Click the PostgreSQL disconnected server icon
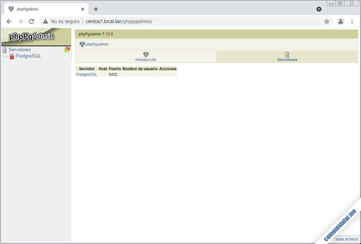361x244 pixels. (x=12, y=56)
